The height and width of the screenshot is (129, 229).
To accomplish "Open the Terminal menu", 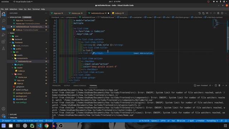I will pos(36,9).
